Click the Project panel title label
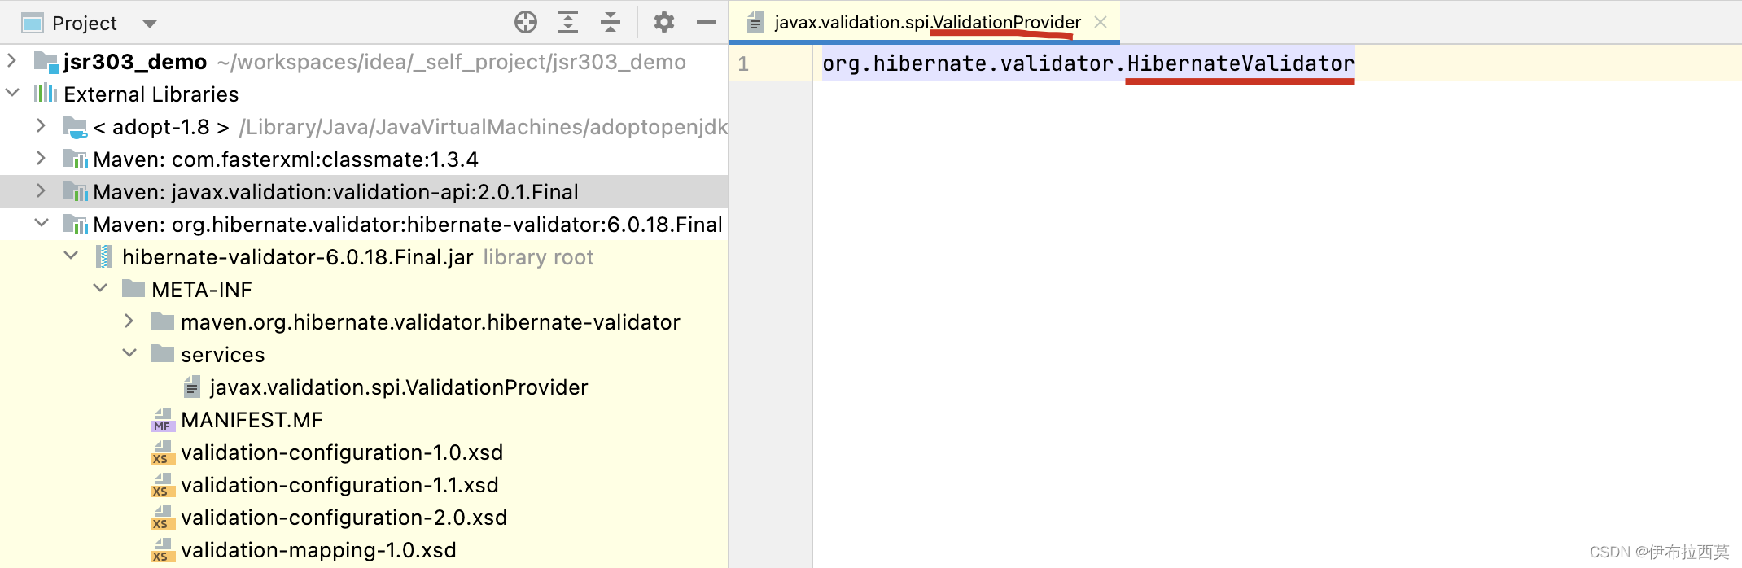Image resolution: width=1742 pixels, height=568 pixels. [85, 23]
